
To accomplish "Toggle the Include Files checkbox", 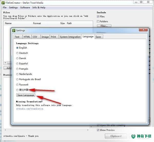I will pos(98,16).
